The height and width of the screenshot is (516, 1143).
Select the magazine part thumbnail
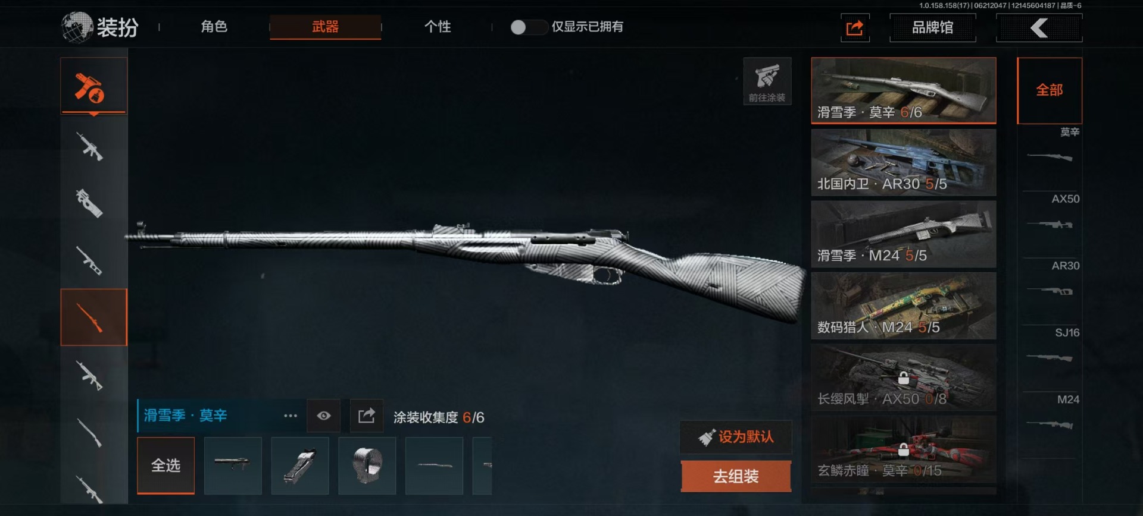300,465
